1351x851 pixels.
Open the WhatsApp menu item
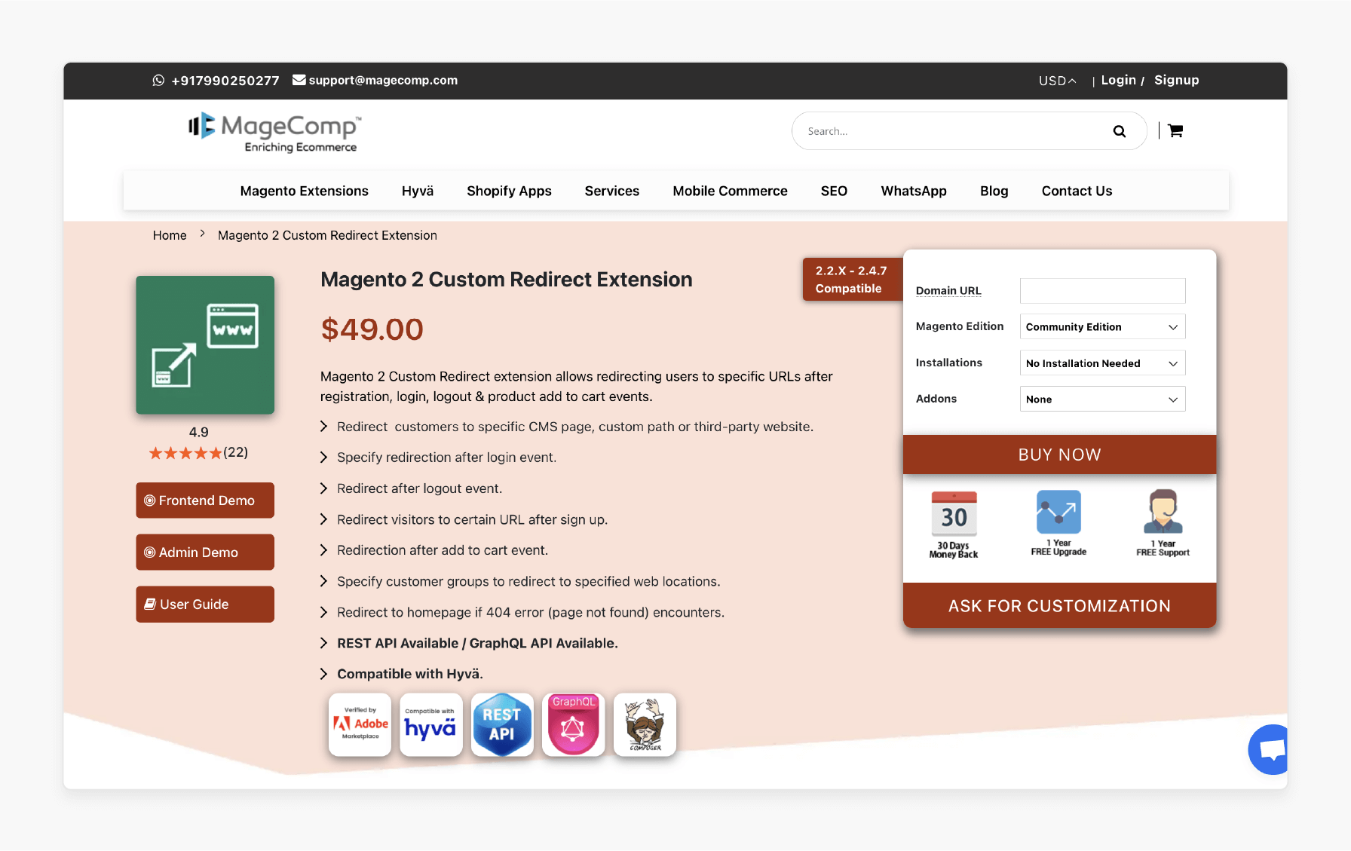(x=914, y=191)
